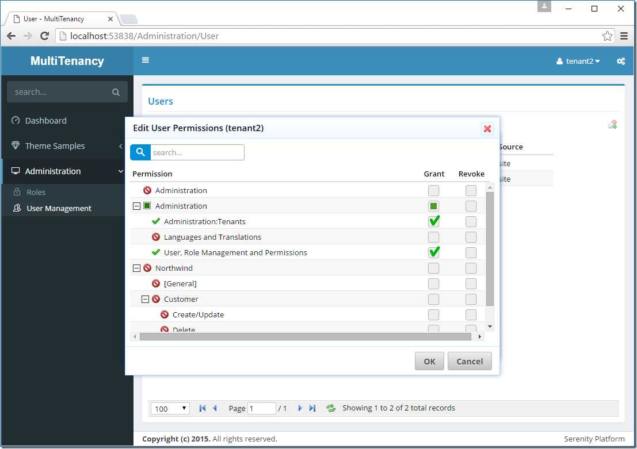Check Revoke for Customer
The width and height of the screenshot is (637, 449).
[x=471, y=299]
